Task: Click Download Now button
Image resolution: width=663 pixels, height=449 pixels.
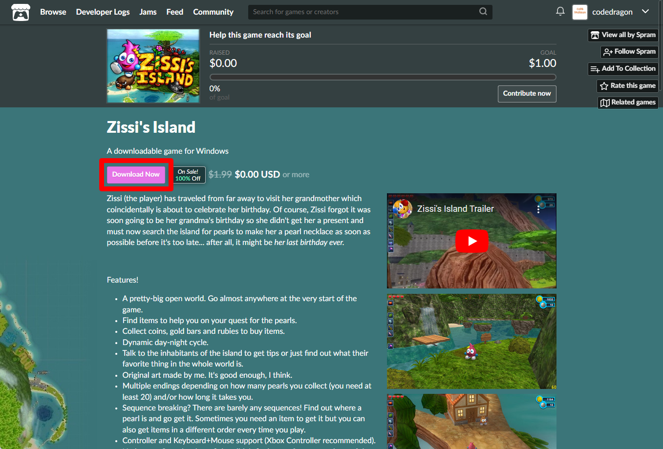Action: click(x=136, y=174)
